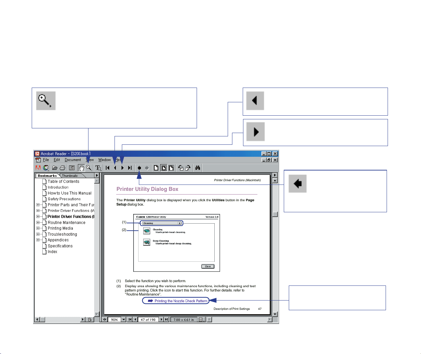Image resolution: width=421 pixels, height=354 pixels.
Task: Switch to the Thumbnails tab
Action: click(x=70, y=175)
